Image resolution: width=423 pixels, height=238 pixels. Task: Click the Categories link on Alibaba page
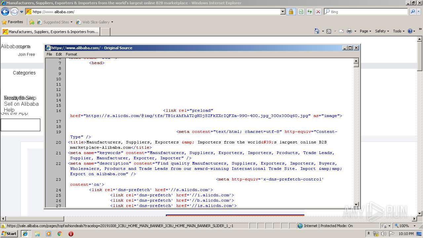(24, 73)
